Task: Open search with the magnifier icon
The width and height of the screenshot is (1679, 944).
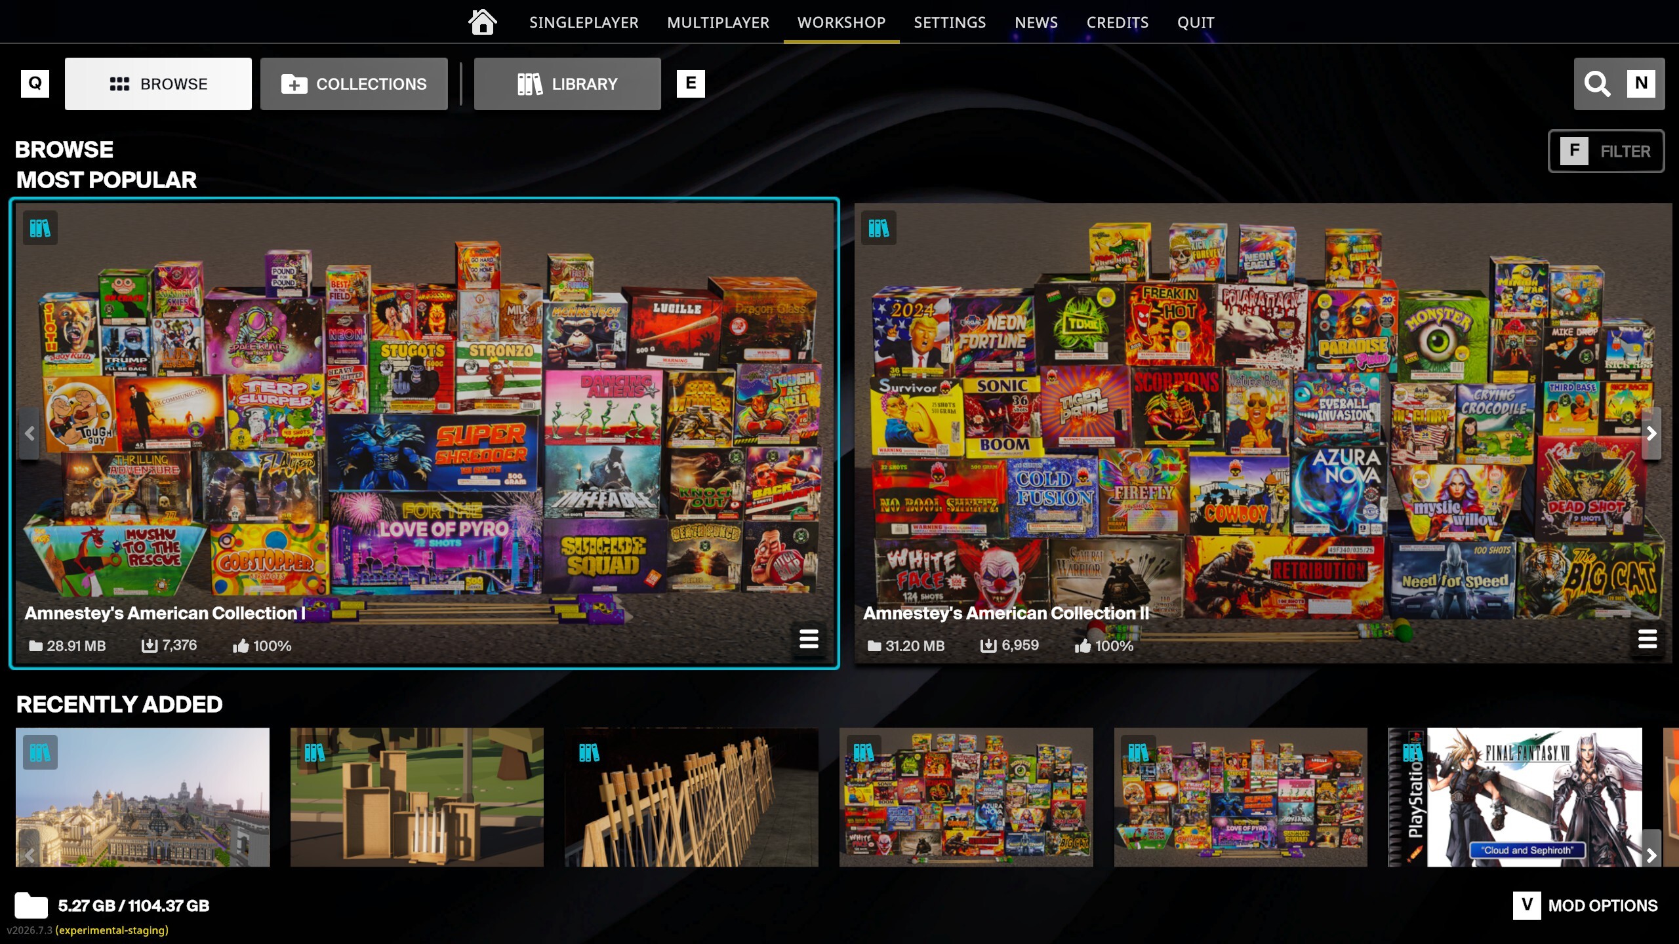Action: (1597, 84)
